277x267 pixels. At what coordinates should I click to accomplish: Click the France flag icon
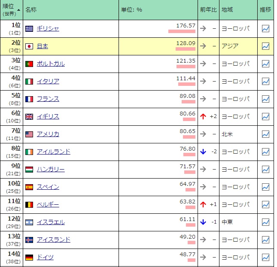click(x=29, y=99)
